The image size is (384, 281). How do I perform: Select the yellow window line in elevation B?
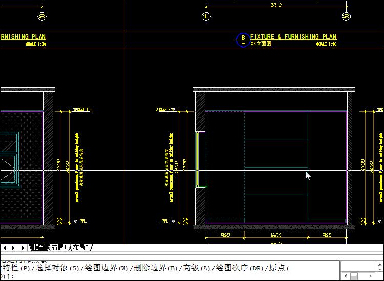point(197,159)
